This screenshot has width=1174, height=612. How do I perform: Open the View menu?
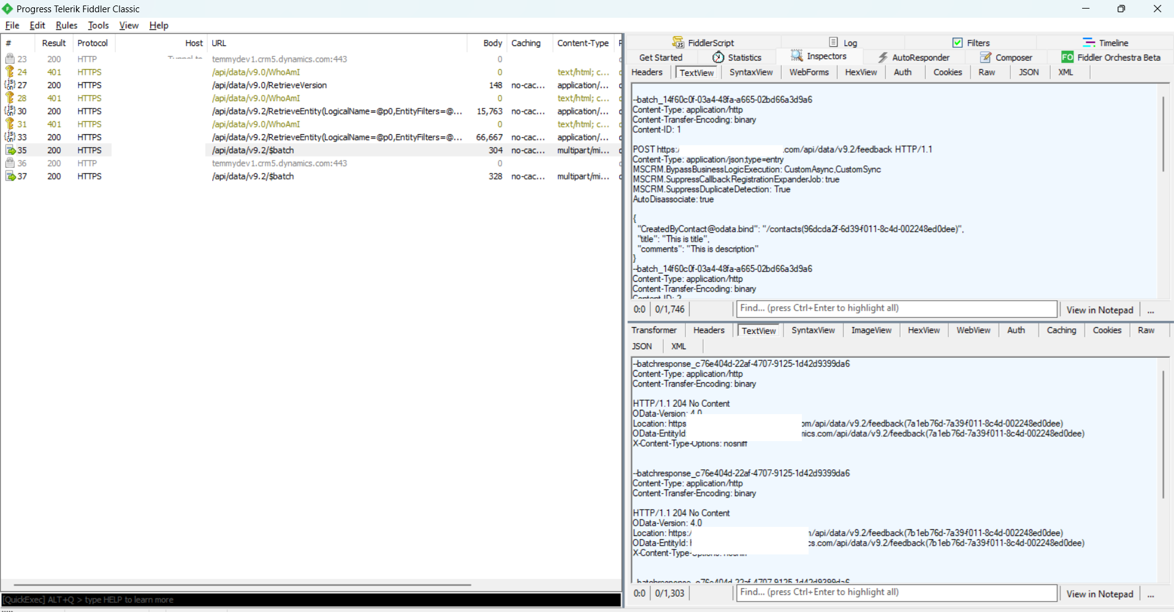[129, 25]
